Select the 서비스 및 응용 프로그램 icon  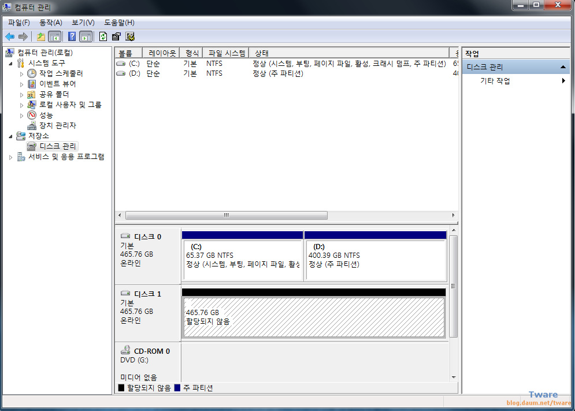(x=21, y=157)
